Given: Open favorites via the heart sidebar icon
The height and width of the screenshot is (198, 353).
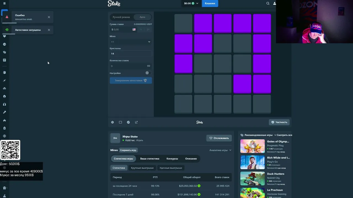Looking at the screenshot, I should (x=4, y=36).
